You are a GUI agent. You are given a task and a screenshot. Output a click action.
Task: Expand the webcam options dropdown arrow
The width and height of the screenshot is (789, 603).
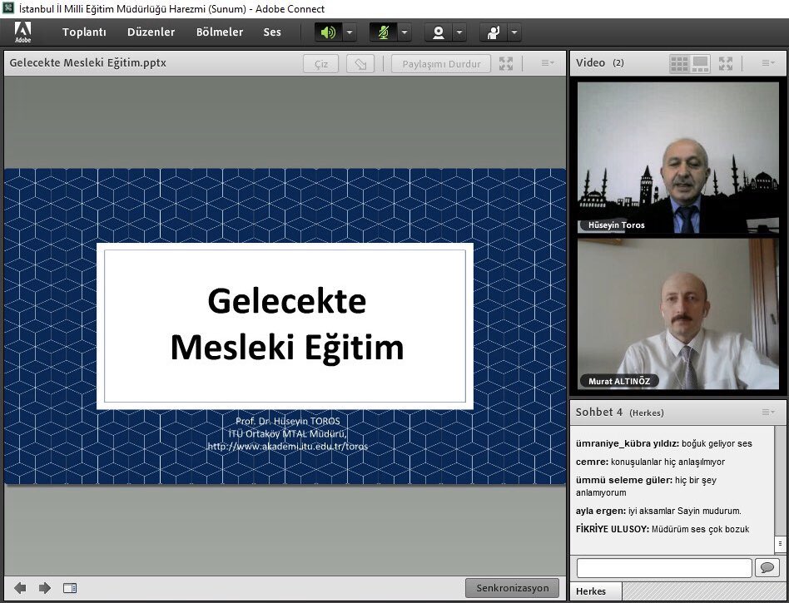point(459,32)
